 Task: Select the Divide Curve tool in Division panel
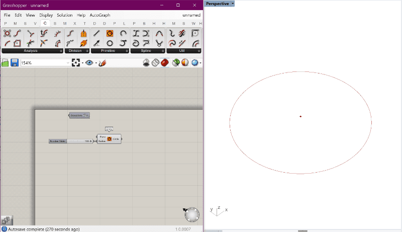pos(70,33)
